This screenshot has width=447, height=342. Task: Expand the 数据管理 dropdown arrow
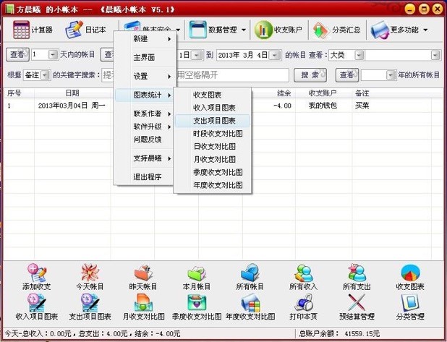click(x=244, y=30)
